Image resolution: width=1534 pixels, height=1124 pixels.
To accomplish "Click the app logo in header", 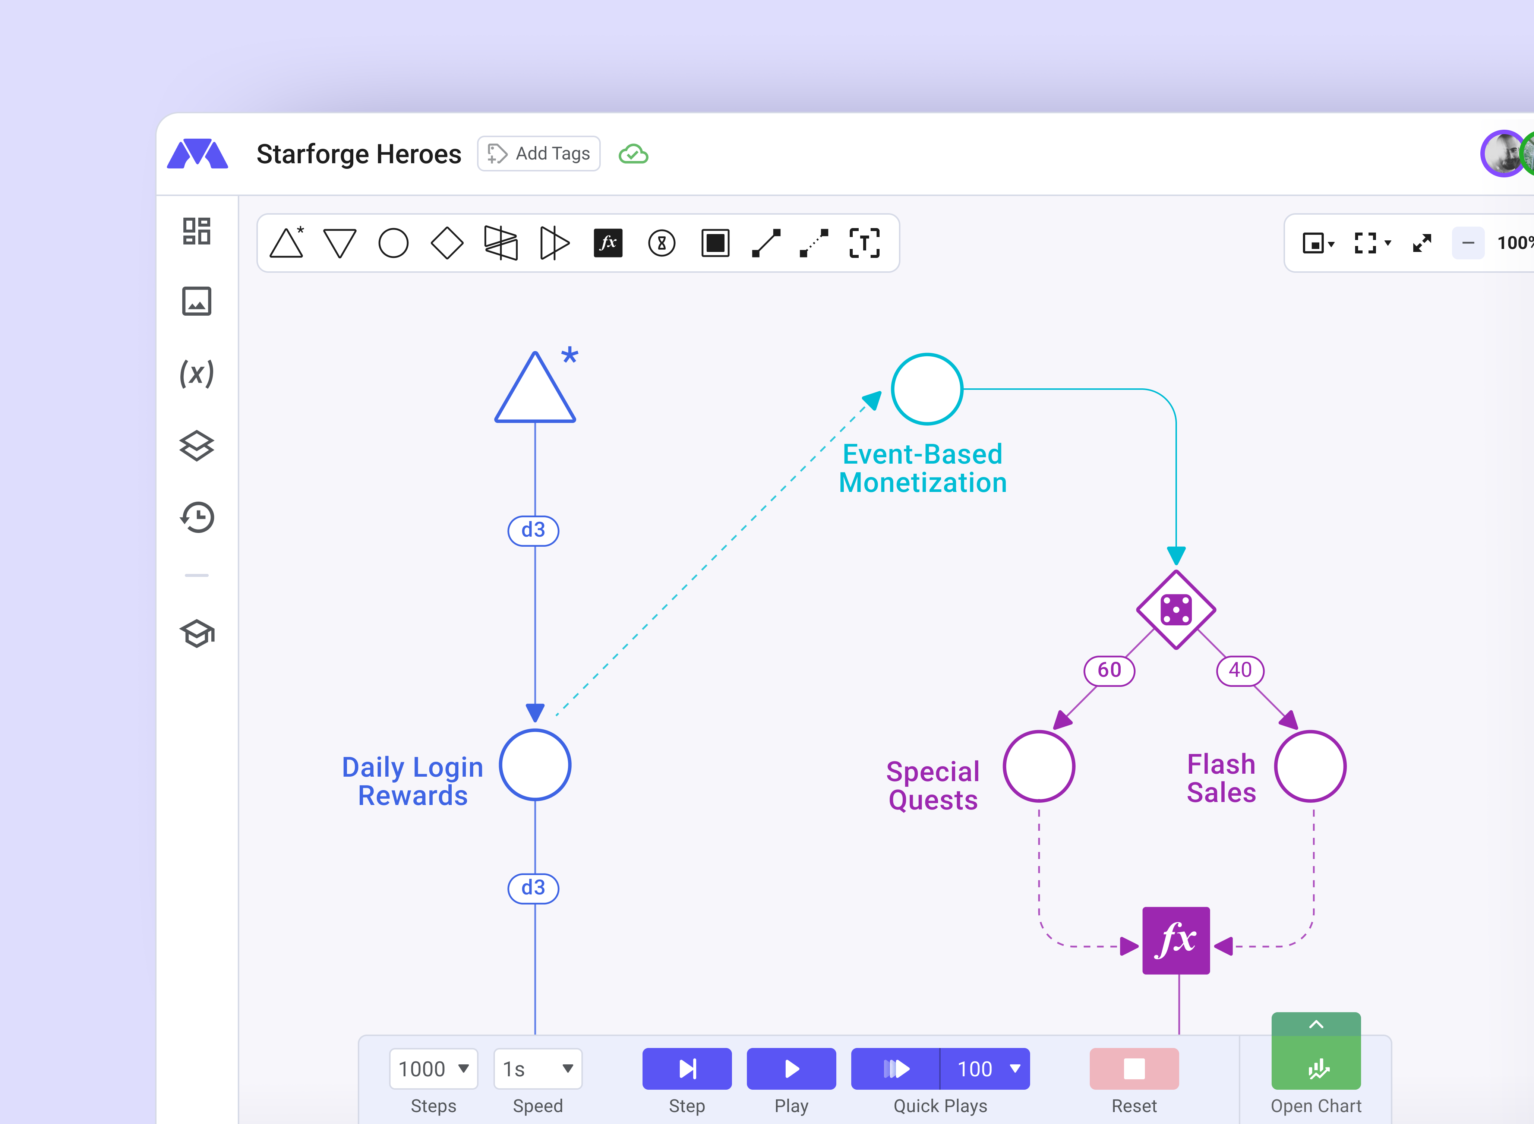I will pyautogui.click(x=197, y=154).
